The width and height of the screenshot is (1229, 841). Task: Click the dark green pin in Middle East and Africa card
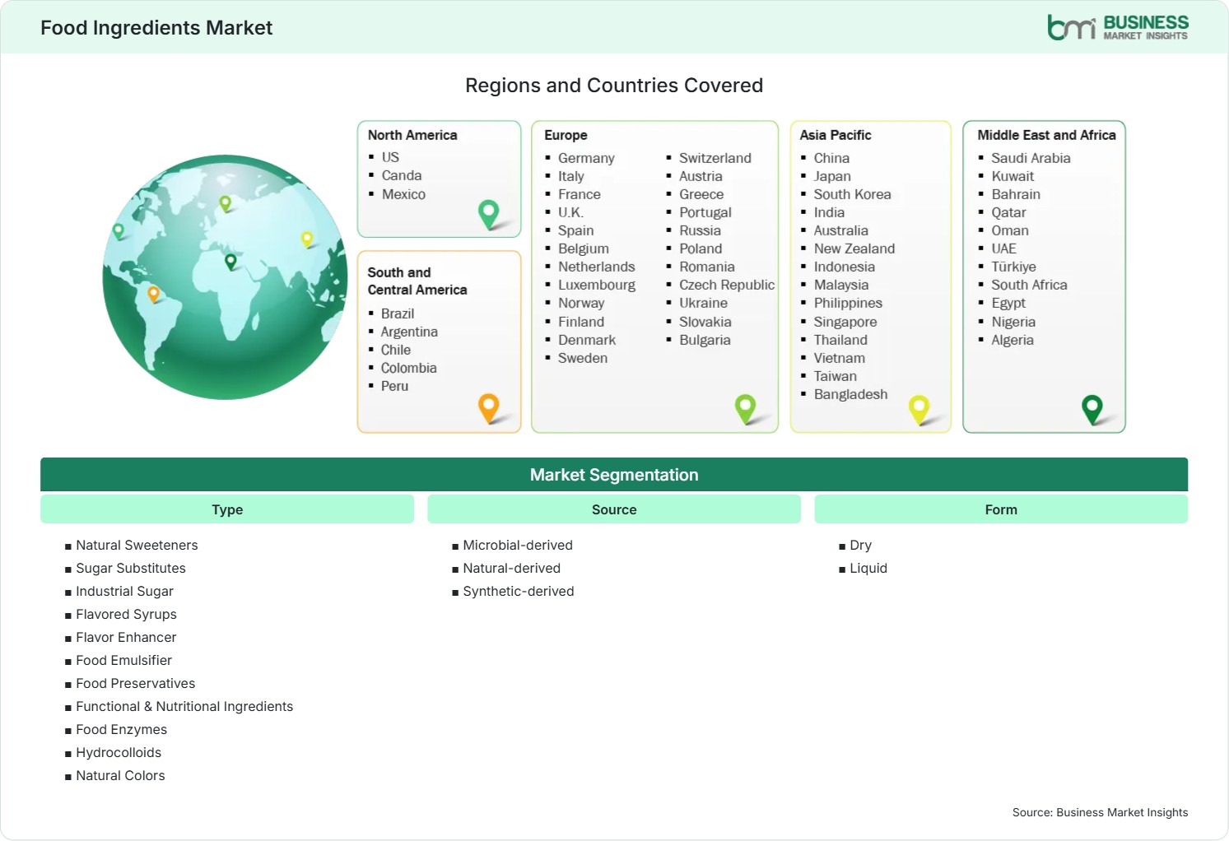click(1092, 410)
